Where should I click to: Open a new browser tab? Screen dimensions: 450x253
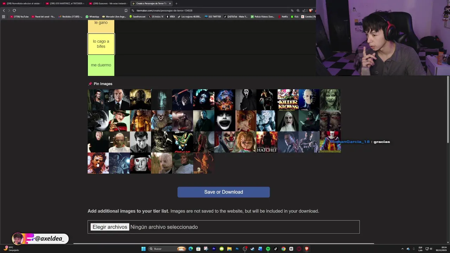pos(176,4)
